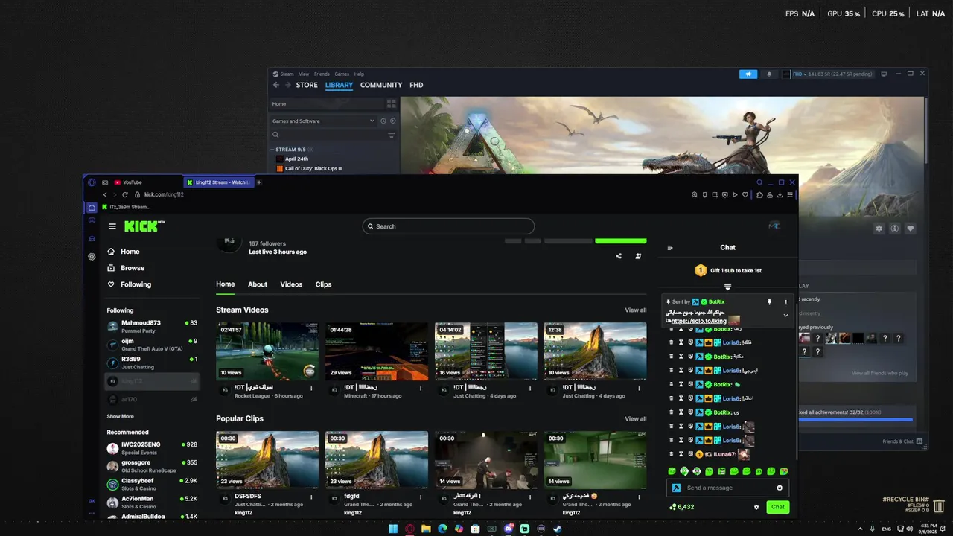Reload the kick.com page

coord(124,194)
